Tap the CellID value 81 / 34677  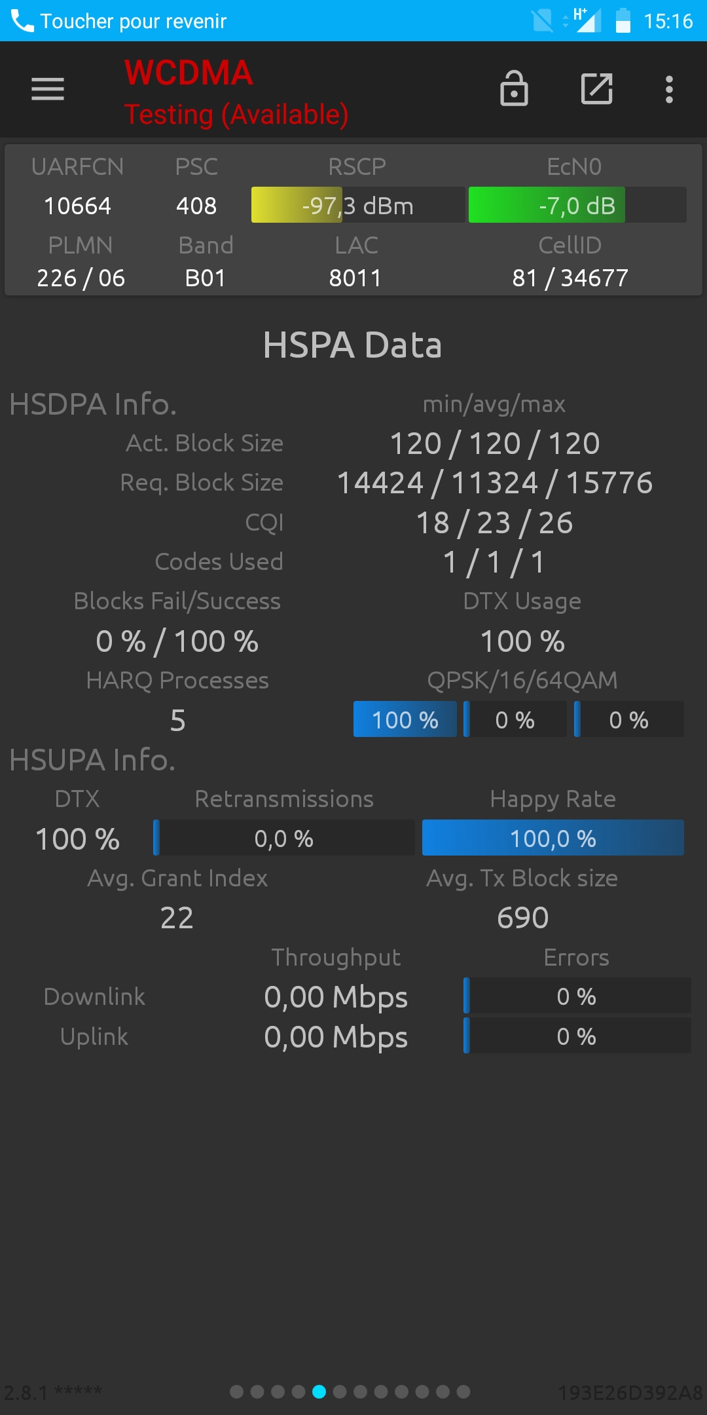click(570, 278)
